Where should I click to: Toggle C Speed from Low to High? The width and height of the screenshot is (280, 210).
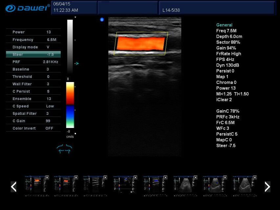pyautogui.click(x=33, y=106)
